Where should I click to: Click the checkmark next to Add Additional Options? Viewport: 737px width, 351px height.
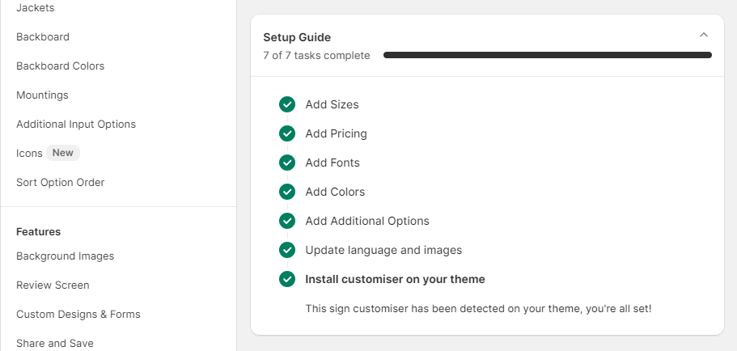click(x=286, y=221)
